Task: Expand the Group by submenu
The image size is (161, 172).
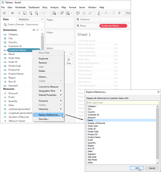Action: (61, 100)
